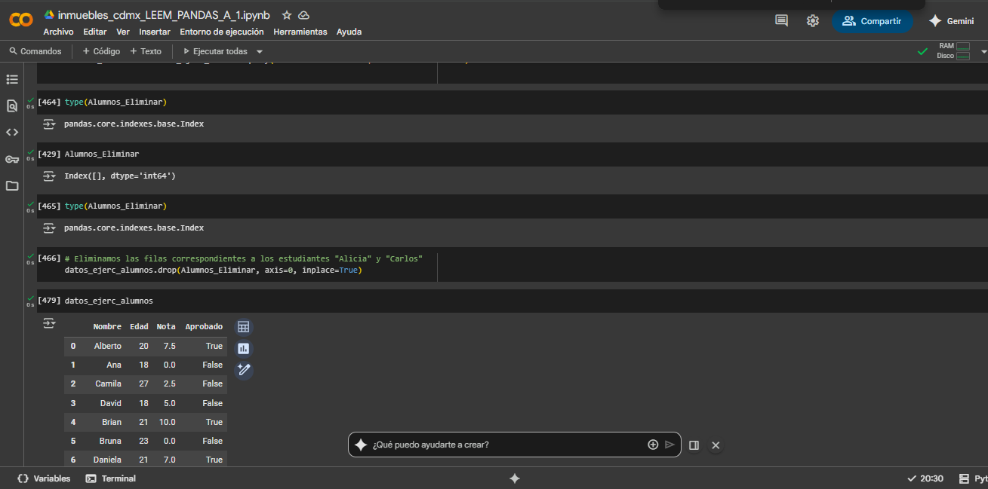Open the Comandos command palette
The image size is (988, 489).
(x=35, y=51)
